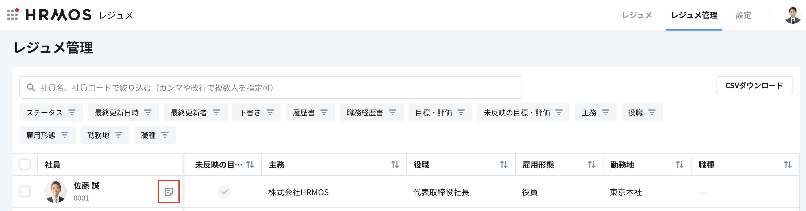
Task: Check the row checkbox for 佐藤 誠
Action: pos(25,192)
